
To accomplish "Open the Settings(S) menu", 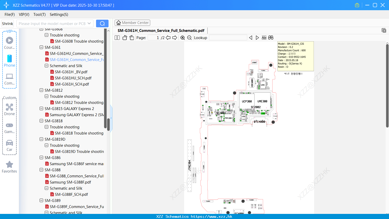I will coord(59,14).
